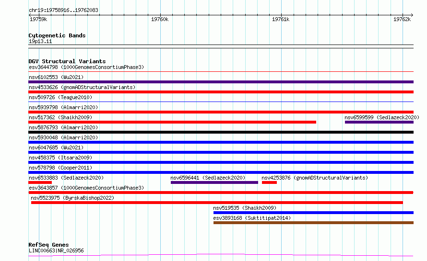Click brown esv3893168 variant bar
Image resolution: width=427 pixels, height=261 pixels.
[x=313, y=223]
